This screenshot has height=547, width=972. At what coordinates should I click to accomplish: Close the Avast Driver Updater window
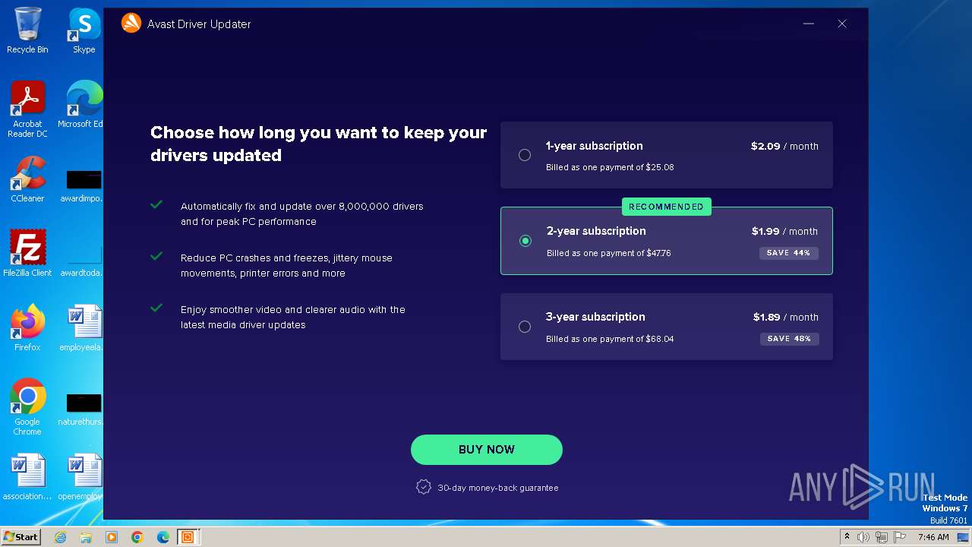(x=842, y=24)
